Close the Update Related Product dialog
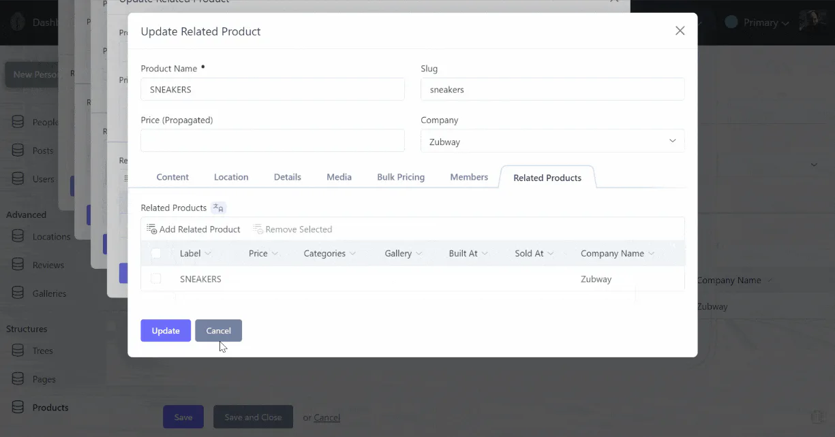This screenshot has width=835, height=437. coord(680,31)
